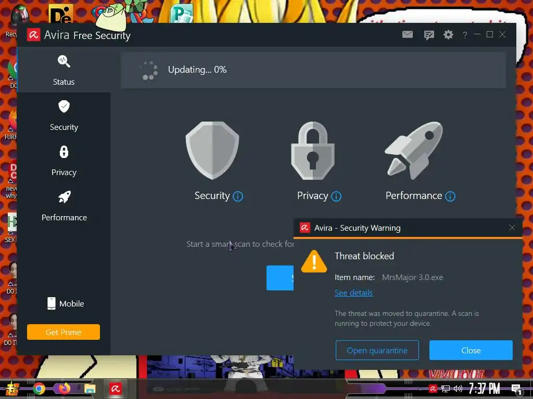This screenshot has height=399, width=533.
Task: Open the feedback chat icon in title bar
Action: click(x=429, y=35)
